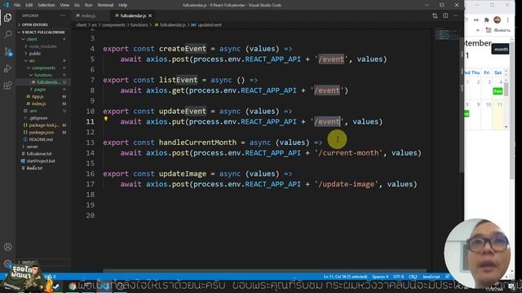This screenshot has height=293, width=522.
Task: Click the green event on the calendar Saturday
Action: [498, 91]
